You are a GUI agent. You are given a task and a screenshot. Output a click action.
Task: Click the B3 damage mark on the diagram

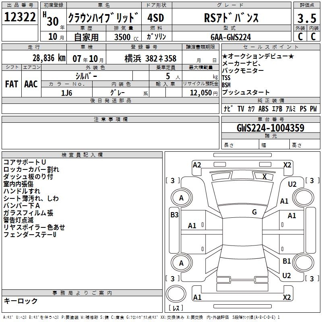coord(174,215)
